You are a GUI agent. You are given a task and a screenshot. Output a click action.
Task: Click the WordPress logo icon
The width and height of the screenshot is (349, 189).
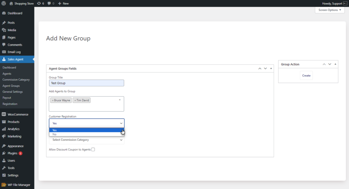click(3, 3)
